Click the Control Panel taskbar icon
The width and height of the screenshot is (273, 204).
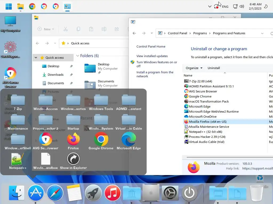67,6
